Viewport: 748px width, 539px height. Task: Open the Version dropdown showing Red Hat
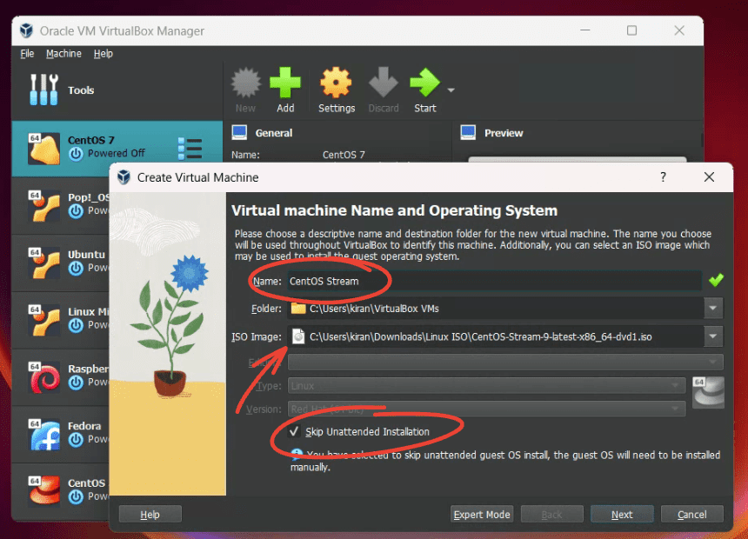[x=486, y=409]
